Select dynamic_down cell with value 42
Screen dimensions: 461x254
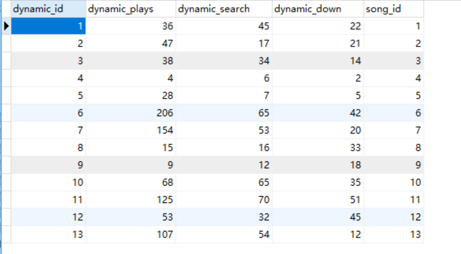tap(318, 113)
